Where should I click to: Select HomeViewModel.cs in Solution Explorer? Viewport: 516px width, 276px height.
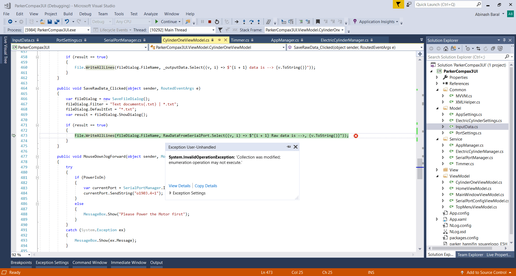[474, 189]
